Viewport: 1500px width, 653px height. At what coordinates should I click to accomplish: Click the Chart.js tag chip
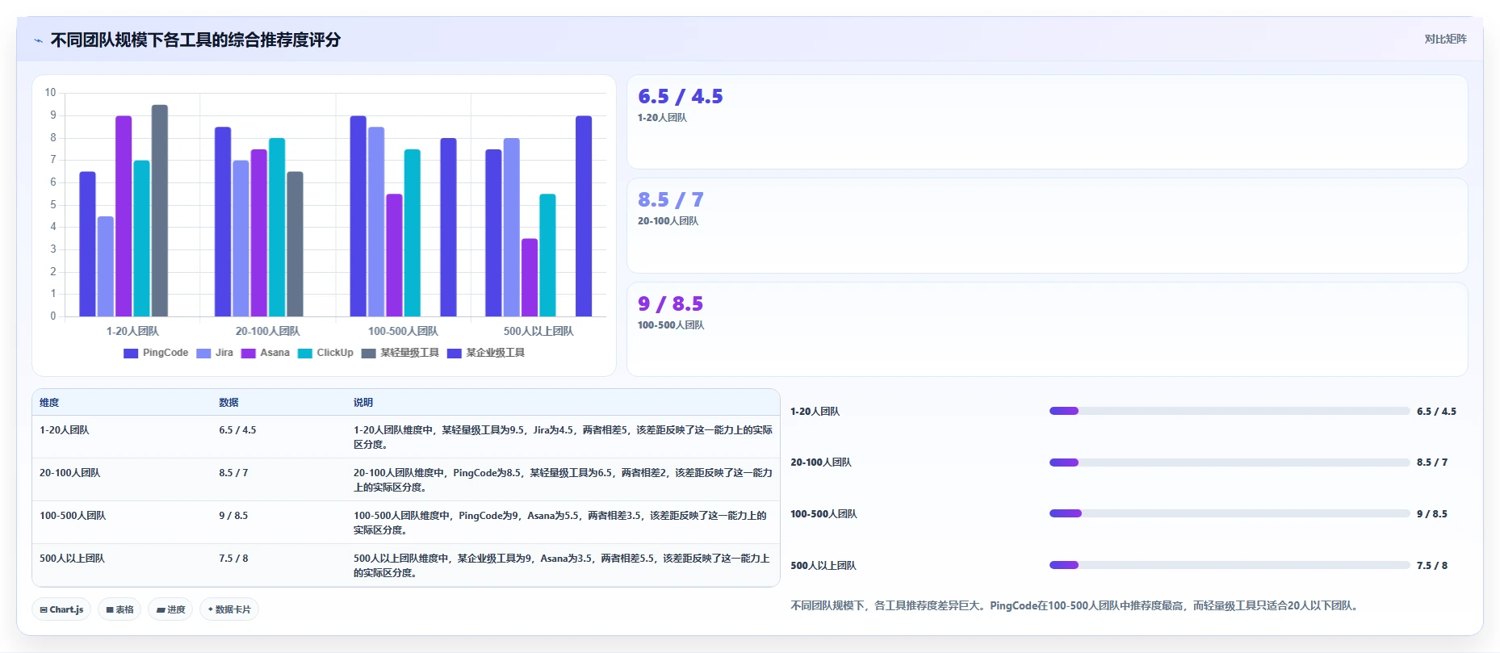point(61,609)
